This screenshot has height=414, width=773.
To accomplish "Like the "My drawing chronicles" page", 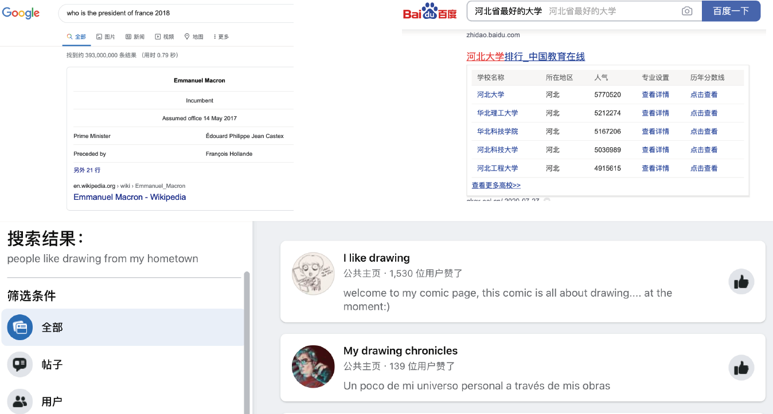I will [741, 368].
